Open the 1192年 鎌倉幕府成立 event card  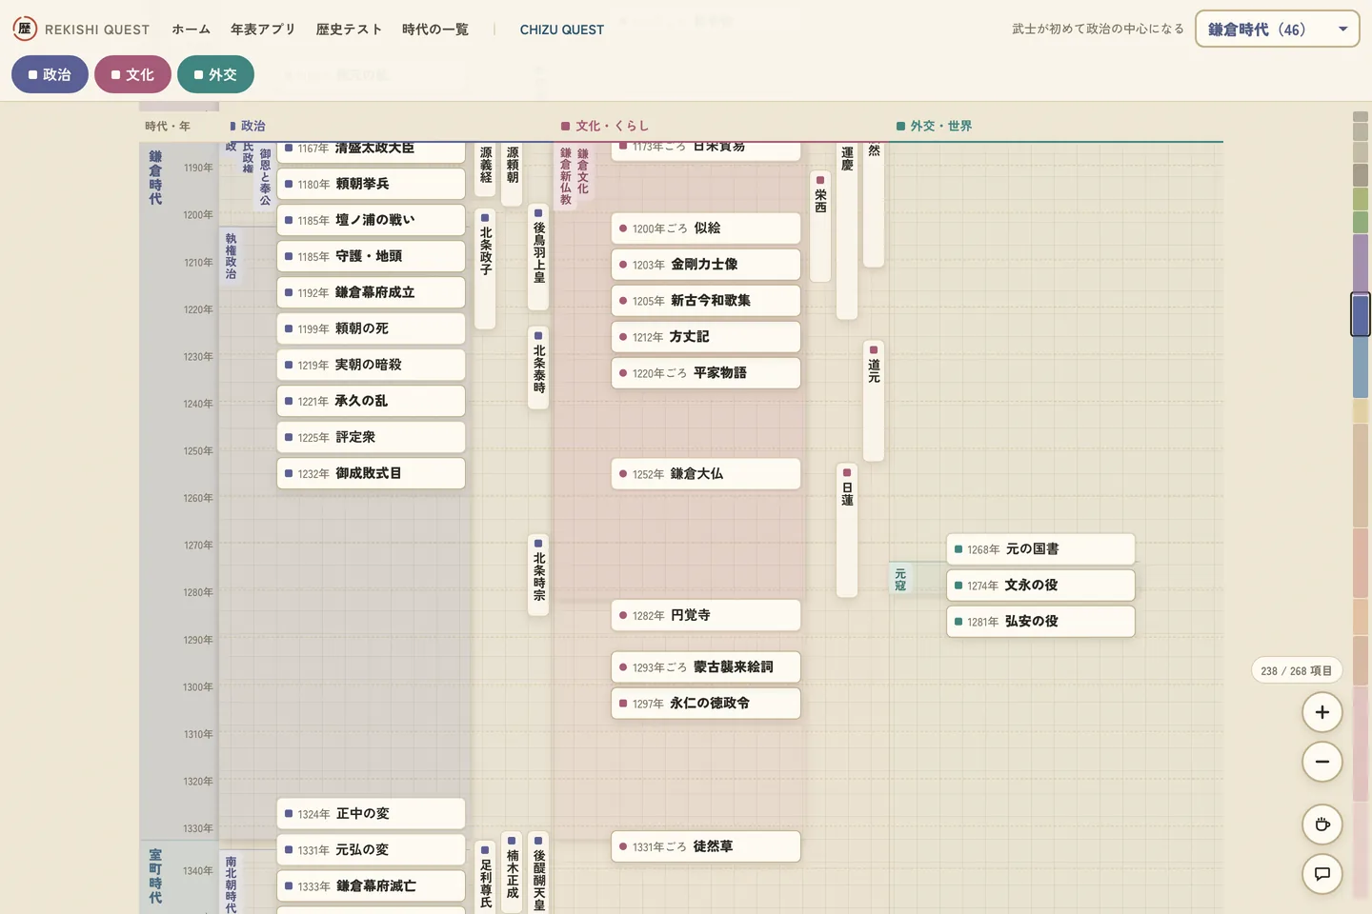(371, 292)
